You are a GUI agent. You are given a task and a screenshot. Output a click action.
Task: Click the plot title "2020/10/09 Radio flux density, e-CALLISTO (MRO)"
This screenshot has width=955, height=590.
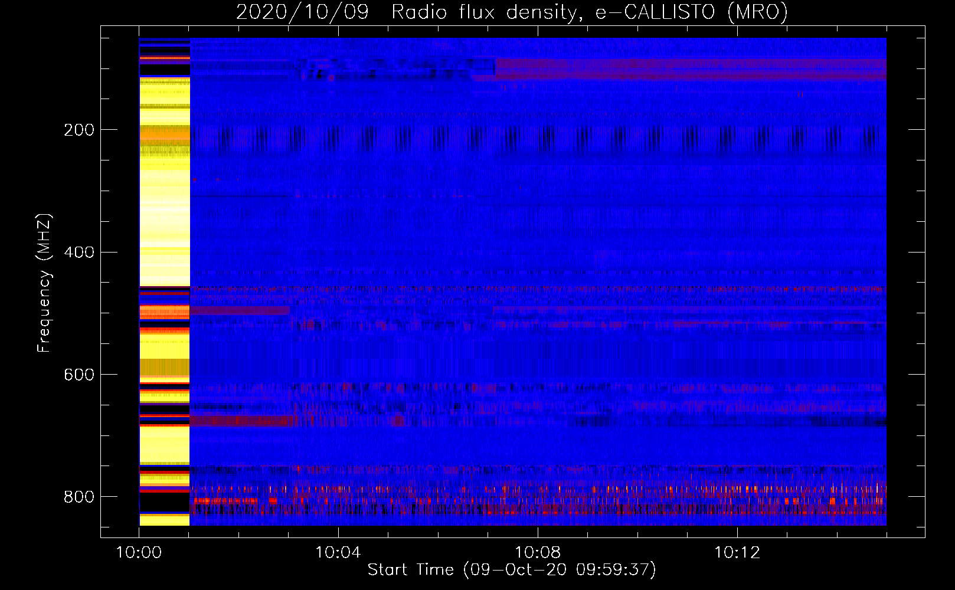512,12
